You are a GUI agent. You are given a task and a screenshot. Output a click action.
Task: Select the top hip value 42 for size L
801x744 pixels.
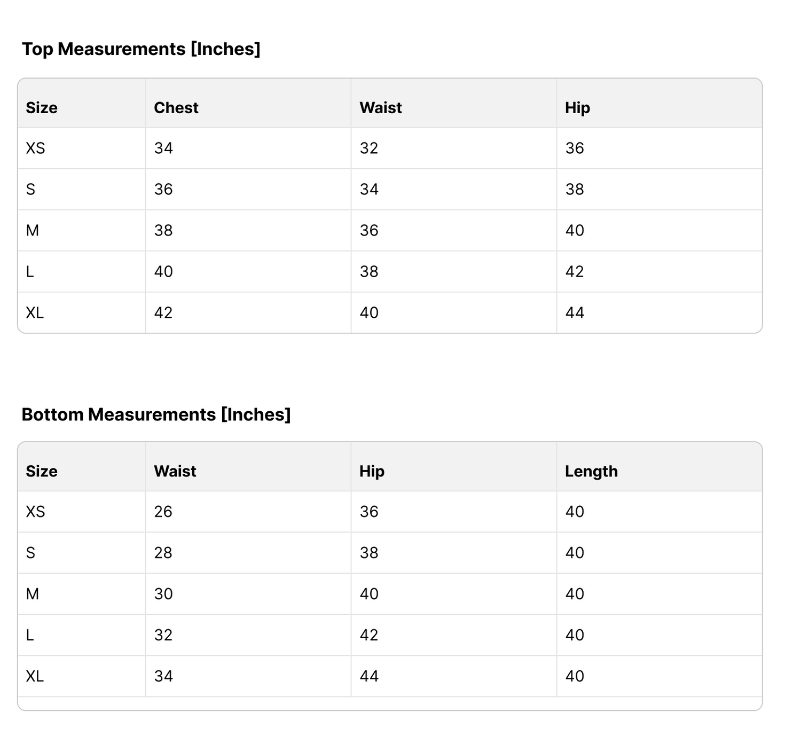(575, 272)
